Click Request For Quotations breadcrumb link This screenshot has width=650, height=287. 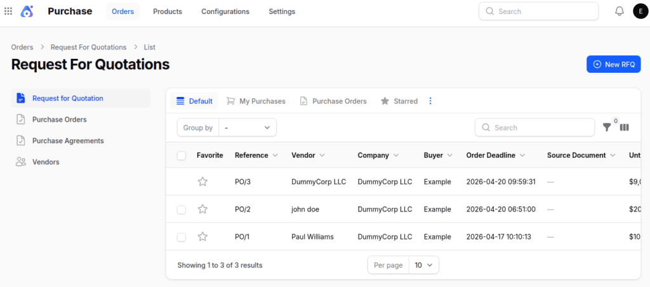88,47
